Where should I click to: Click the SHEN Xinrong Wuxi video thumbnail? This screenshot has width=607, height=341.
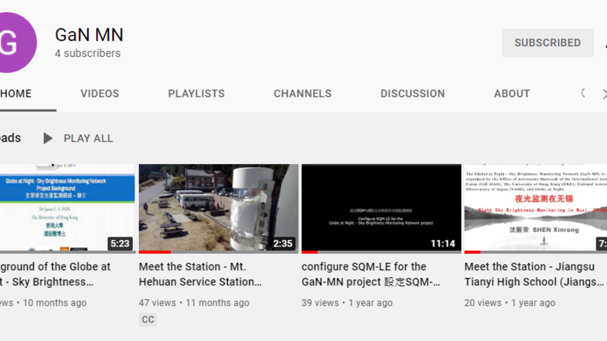click(536, 207)
